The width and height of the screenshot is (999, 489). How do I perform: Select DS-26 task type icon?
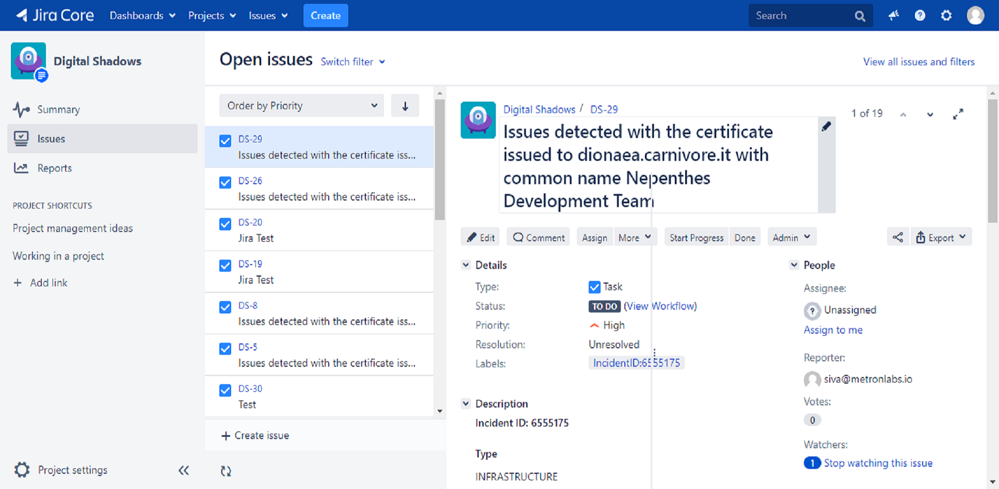225,183
